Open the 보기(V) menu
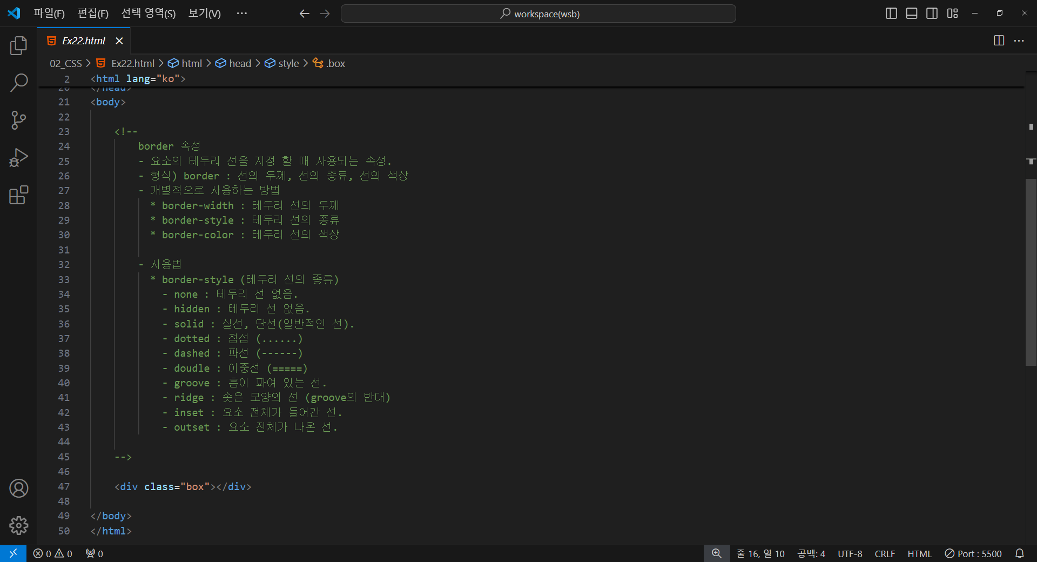The width and height of the screenshot is (1037, 562). coord(204,14)
